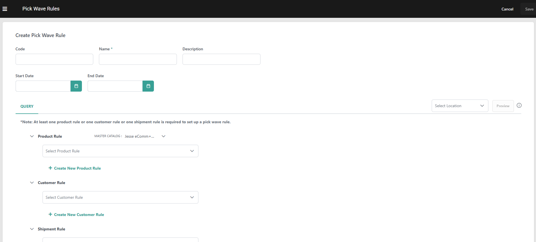Click plus icon for new product rule
Image resolution: width=536 pixels, height=242 pixels.
click(50, 168)
